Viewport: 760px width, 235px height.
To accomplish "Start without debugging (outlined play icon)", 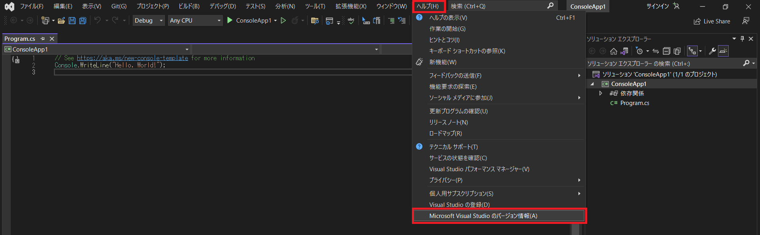I will [x=283, y=20].
